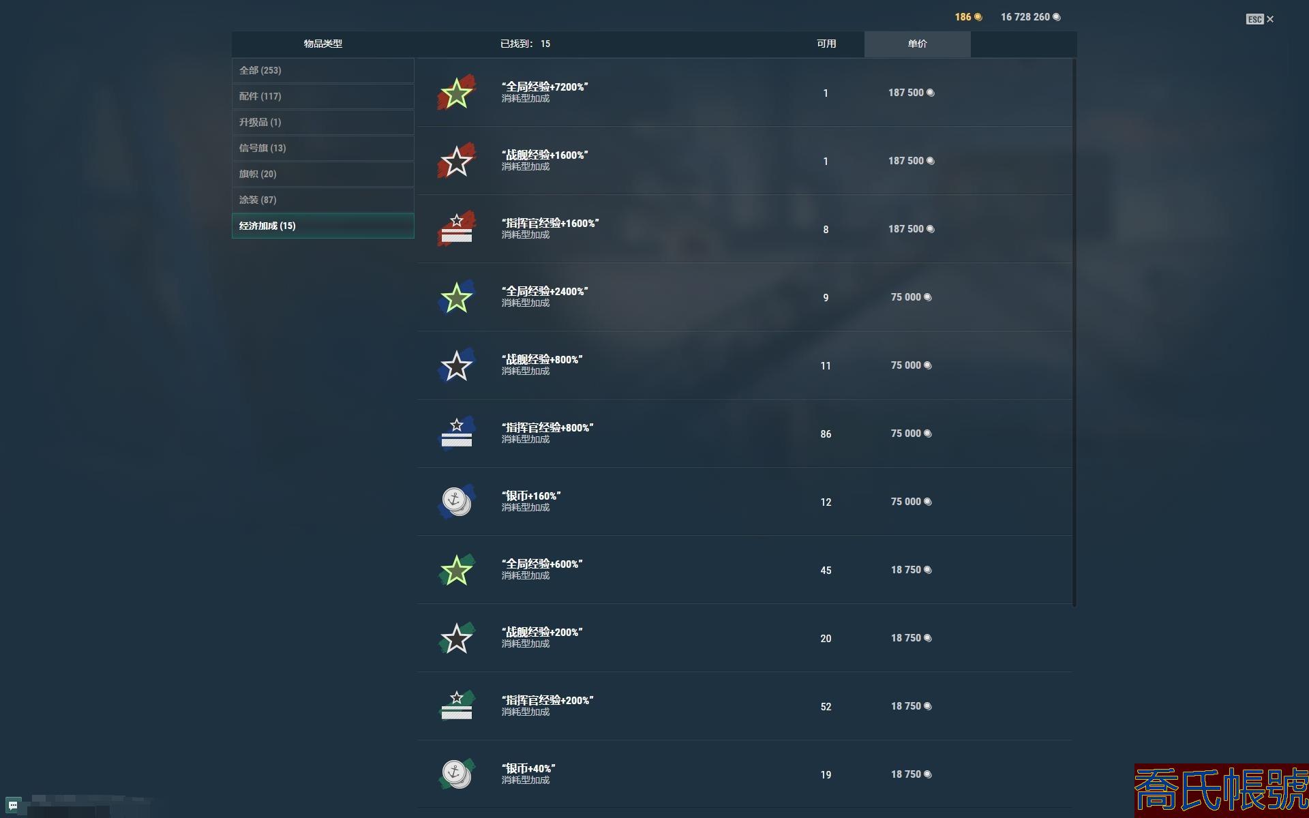Sort the list by 可用 column
This screenshot has height=818, width=1309.
pos(826,44)
